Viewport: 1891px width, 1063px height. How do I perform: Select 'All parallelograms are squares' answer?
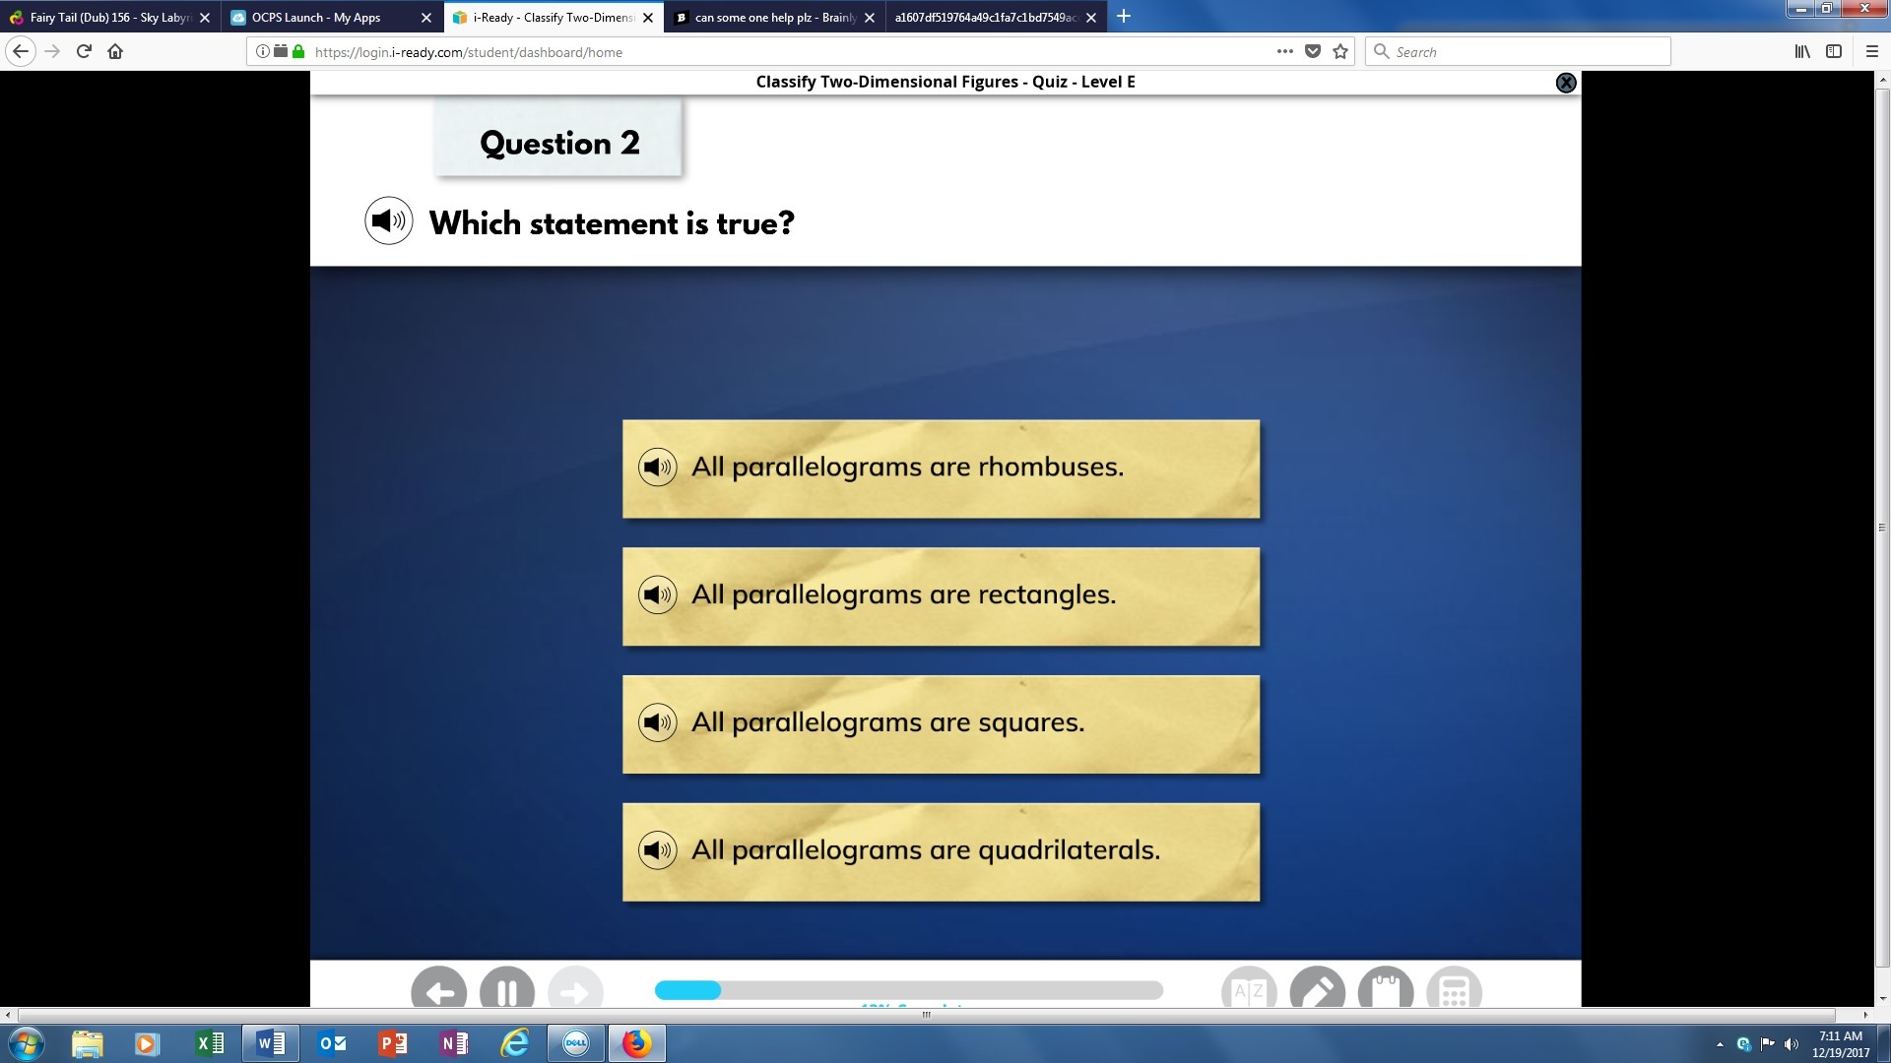941,723
